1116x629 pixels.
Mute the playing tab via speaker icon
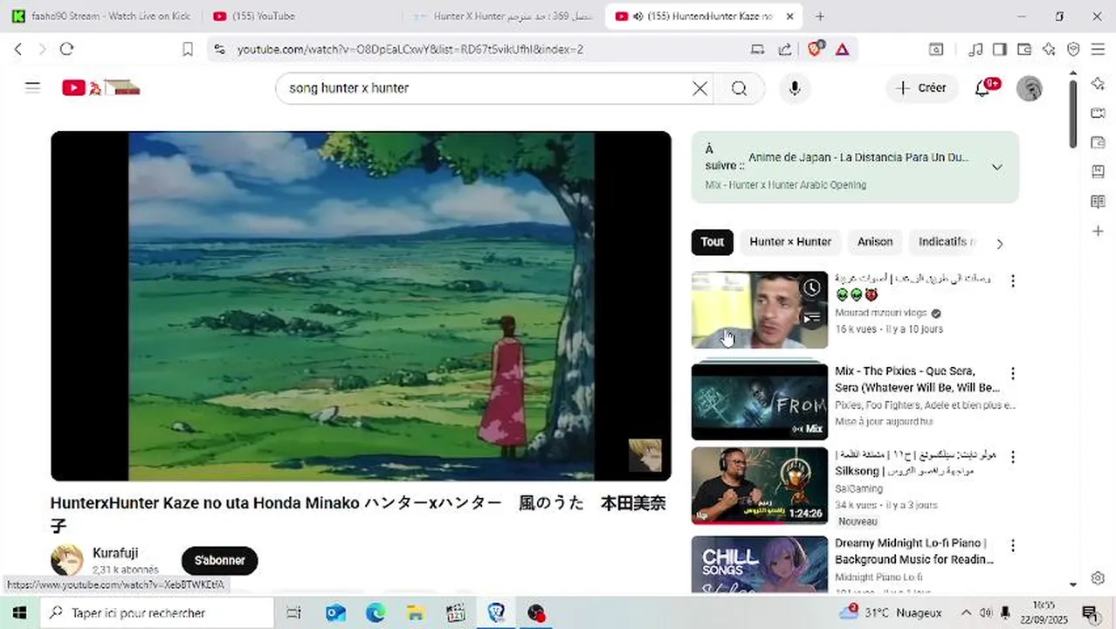637,17
